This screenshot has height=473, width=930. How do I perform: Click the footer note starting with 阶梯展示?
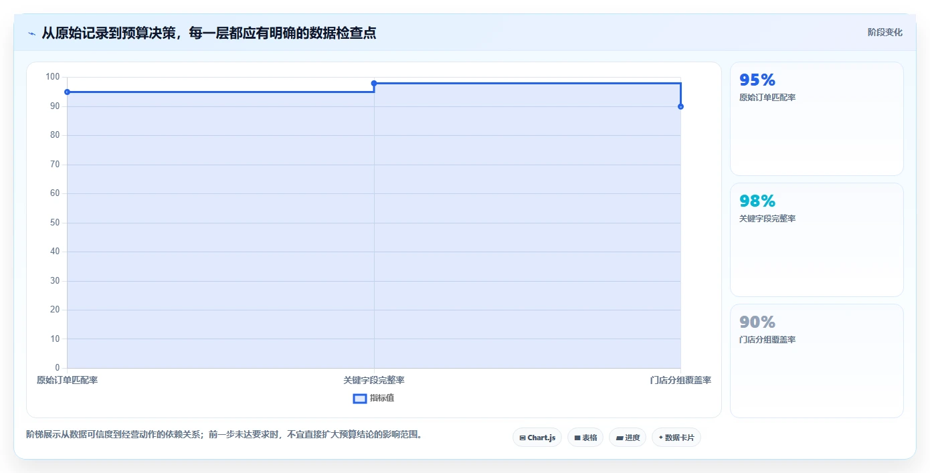click(x=225, y=434)
